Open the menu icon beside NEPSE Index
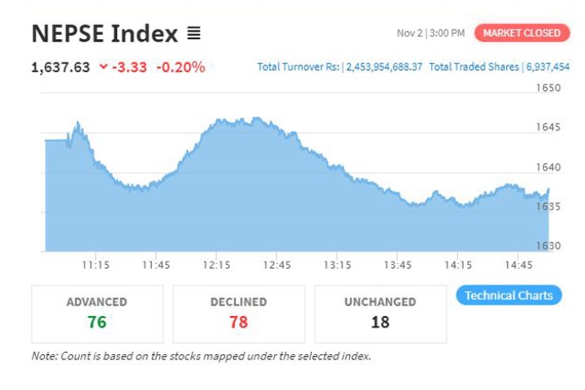Viewport: 585px width, 390px height. pos(193,34)
